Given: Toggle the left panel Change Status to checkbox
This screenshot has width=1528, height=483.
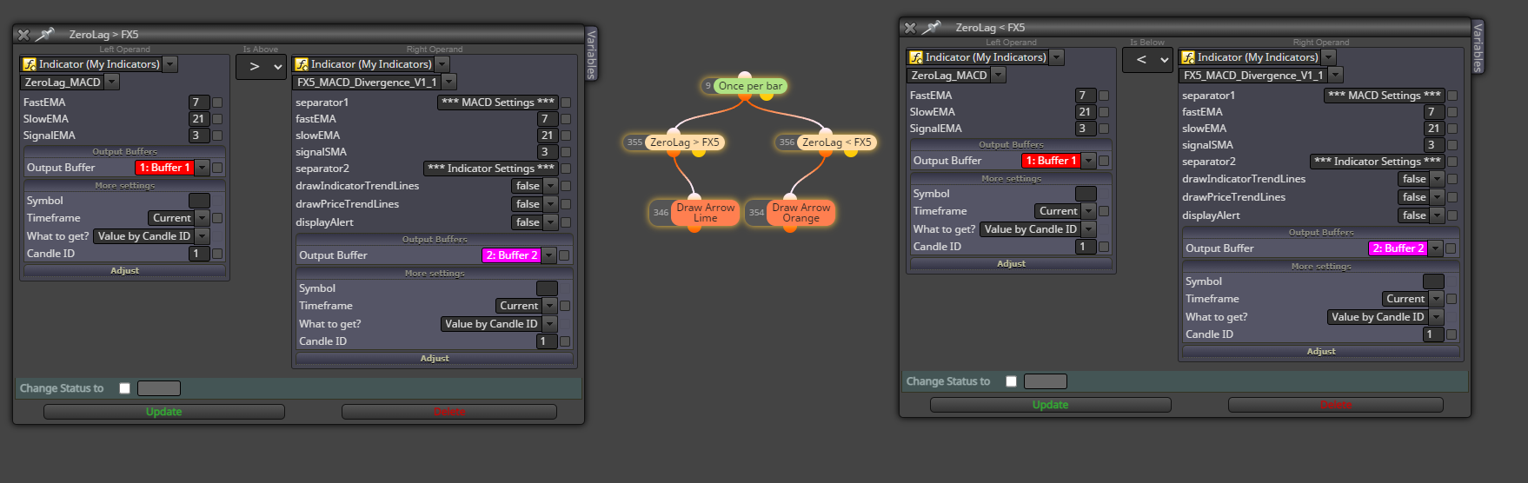Looking at the screenshot, I should tap(124, 388).
